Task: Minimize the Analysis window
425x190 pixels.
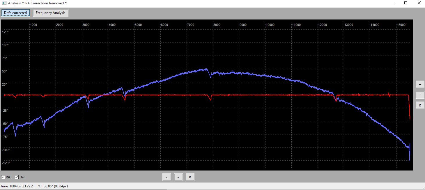Action: [x=392, y=3]
